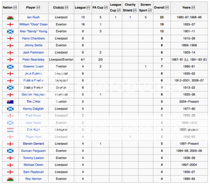The height and width of the screenshot is (185, 211).
Task: Open the Jimmy Settle player link
Action: point(33,45)
